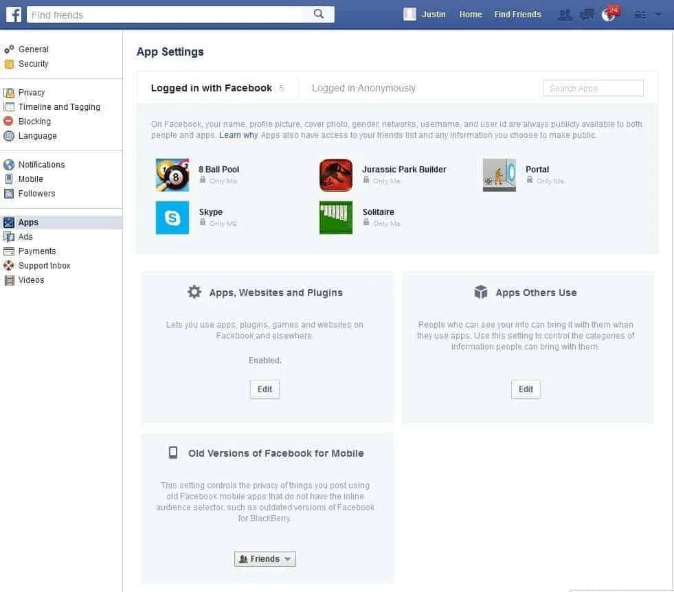Click the Solitaire app icon
The image size is (674, 592).
tap(336, 218)
